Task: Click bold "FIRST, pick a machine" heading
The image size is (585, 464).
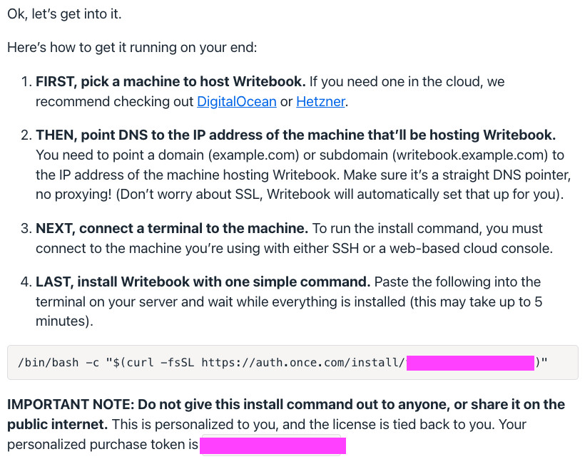Action: tap(171, 82)
